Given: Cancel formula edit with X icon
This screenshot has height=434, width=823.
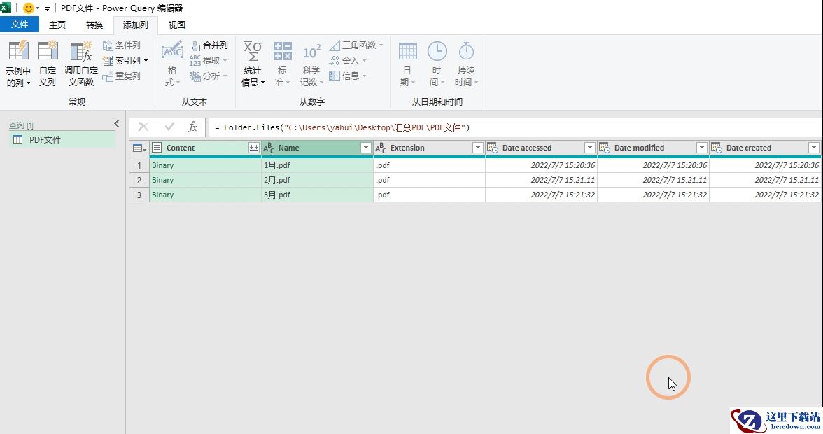Looking at the screenshot, I should point(143,127).
